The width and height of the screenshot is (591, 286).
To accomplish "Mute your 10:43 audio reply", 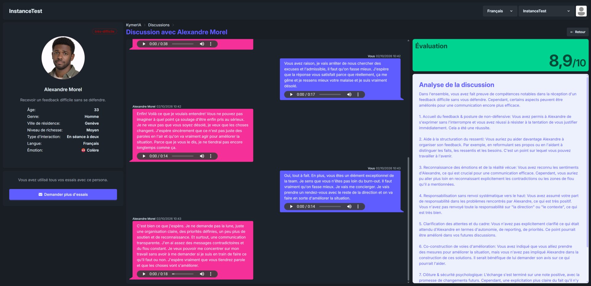I will [x=349, y=206].
